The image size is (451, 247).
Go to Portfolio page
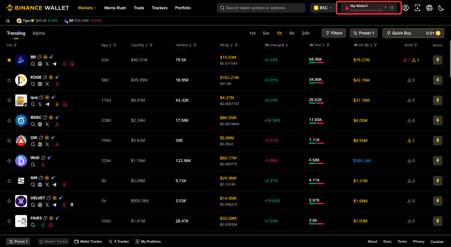point(183,8)
